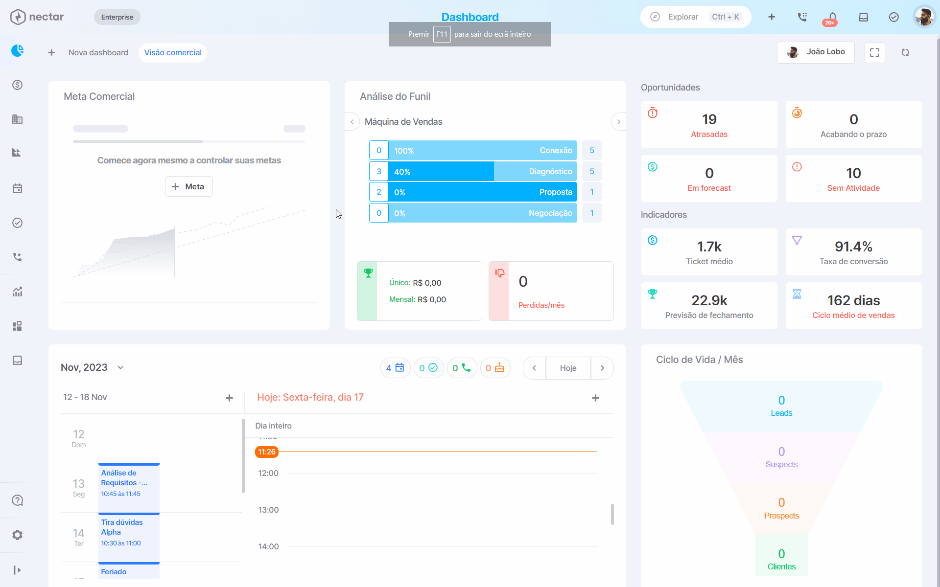Open notifications bell with 20+ badge
Screen dimensions: 940x587
click(x=832, y=18)
